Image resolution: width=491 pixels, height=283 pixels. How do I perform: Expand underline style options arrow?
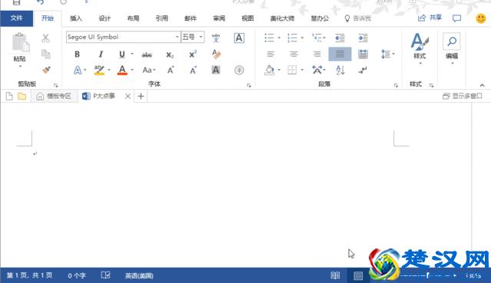132,54
